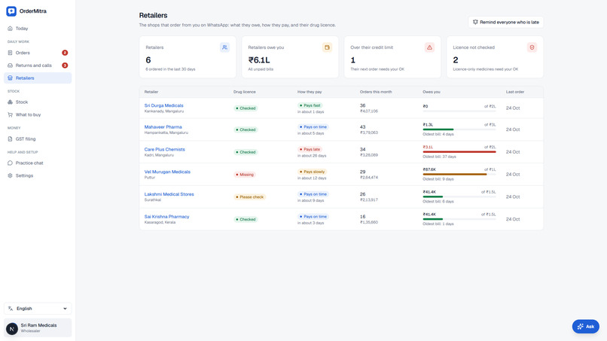Click the Licence not checked card
The width and height of the screenshot is (607, 341).
click(x=495, y=57)
